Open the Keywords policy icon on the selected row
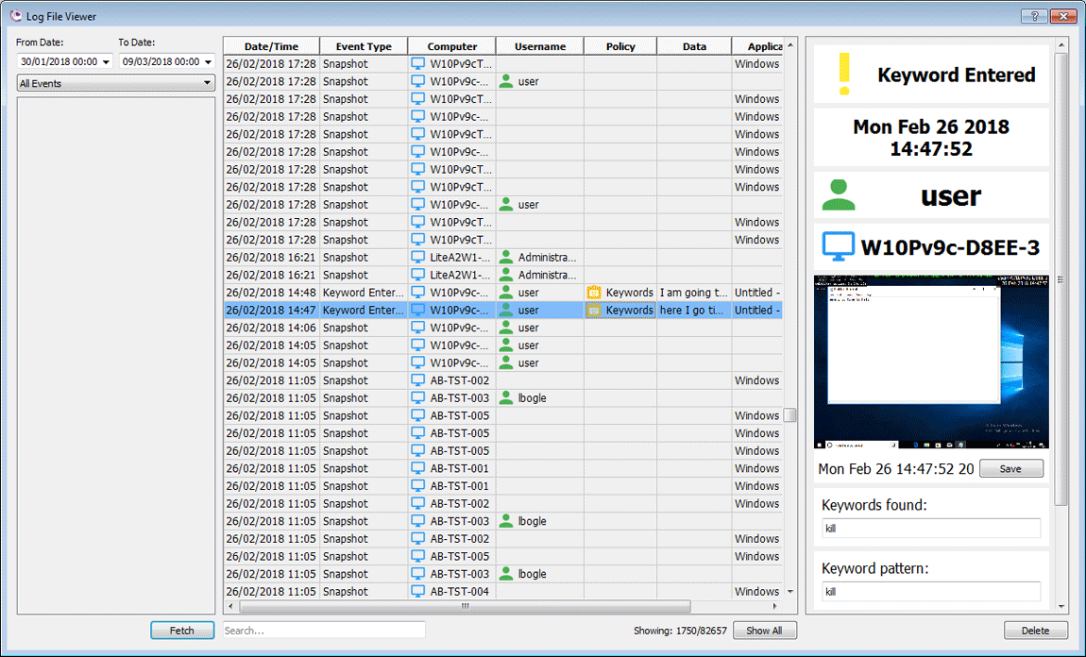Screen dimensions: 1086x657 pos(593,310)
